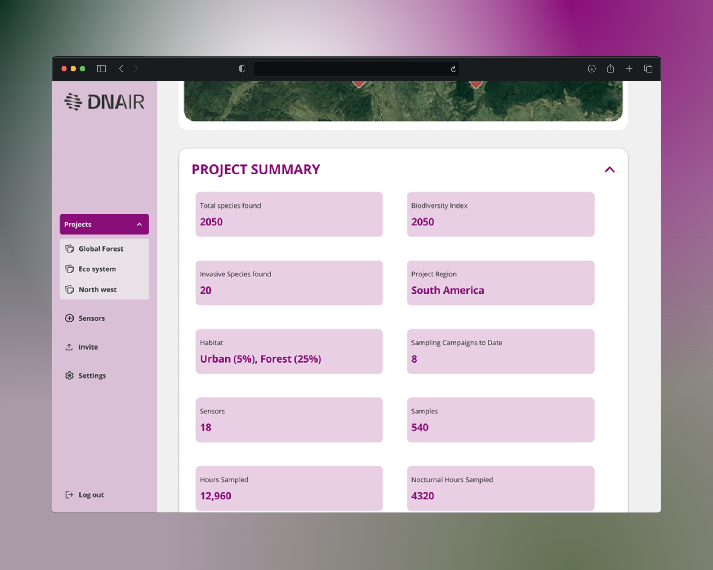Open Settings from the sidebar
The width and height of the screenshot is (713, 570).
[92, 376]
